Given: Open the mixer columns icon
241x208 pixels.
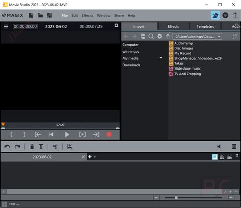Looking at the screenshot, I should (234, 147).
